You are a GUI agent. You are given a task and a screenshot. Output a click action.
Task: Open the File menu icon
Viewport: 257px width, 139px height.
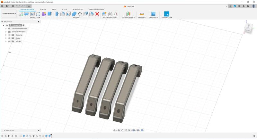click(7, 6)
